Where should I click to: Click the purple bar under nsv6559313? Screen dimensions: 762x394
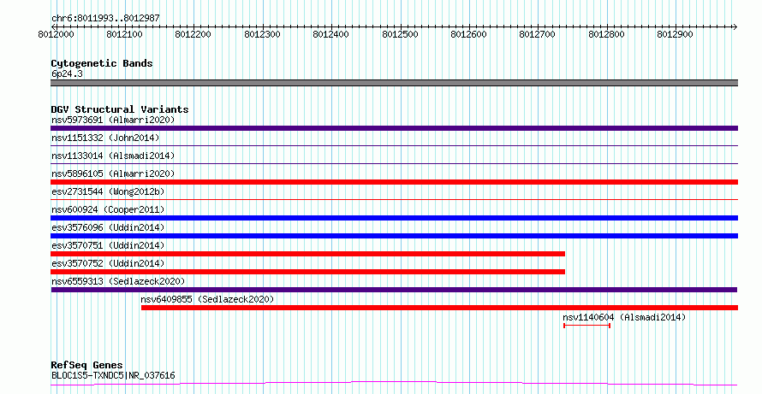coord(394,290)
